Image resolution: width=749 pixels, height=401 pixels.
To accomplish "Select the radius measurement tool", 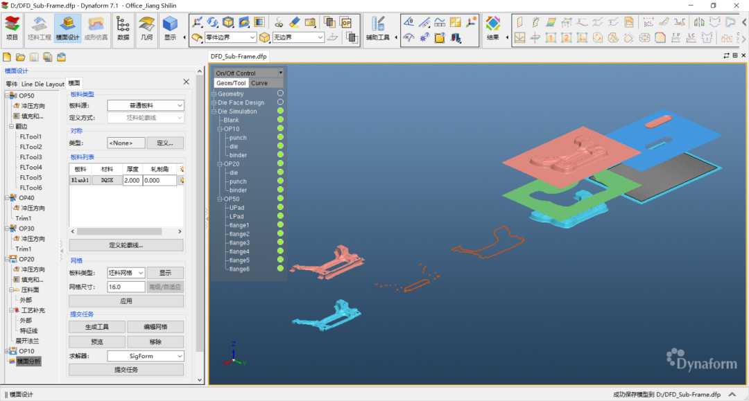I will (x=408, y=37).
